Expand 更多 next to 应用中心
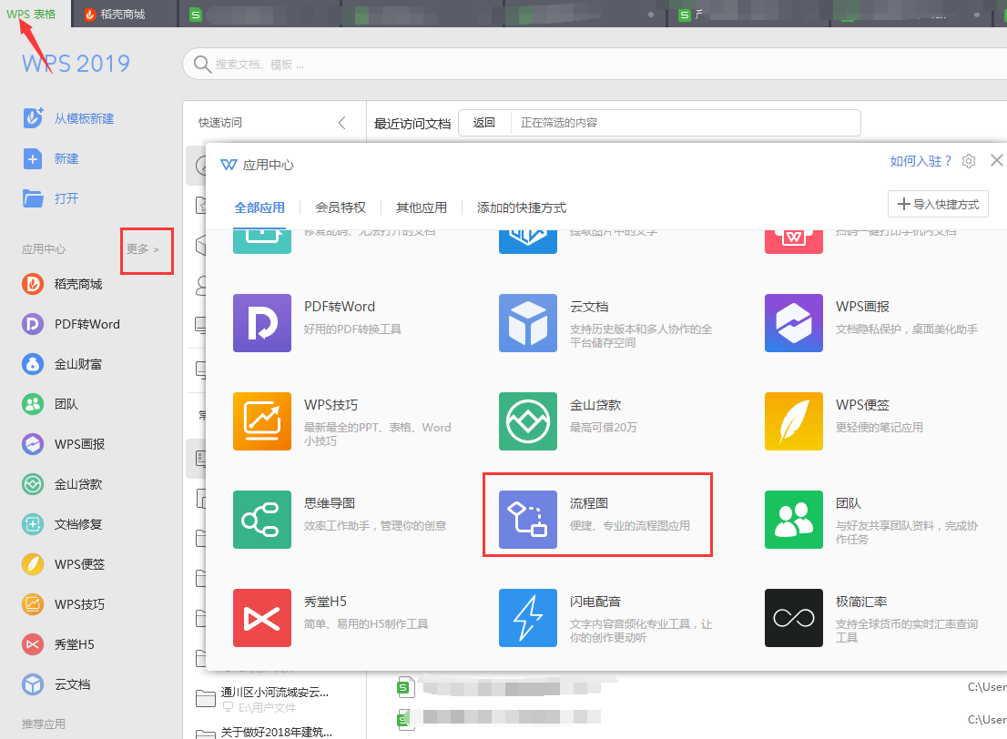 click(143, 249)
